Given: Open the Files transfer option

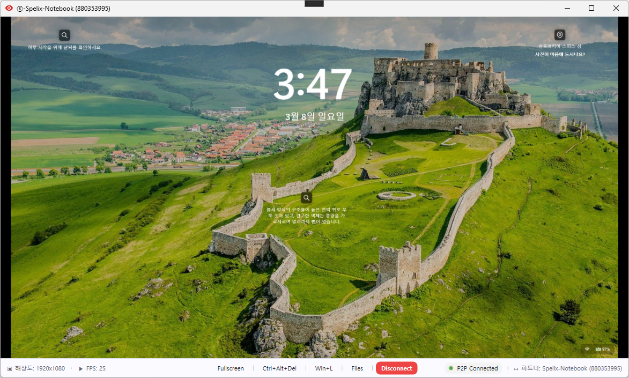Looking at the screenshot, I should click(x=357, y=368).
